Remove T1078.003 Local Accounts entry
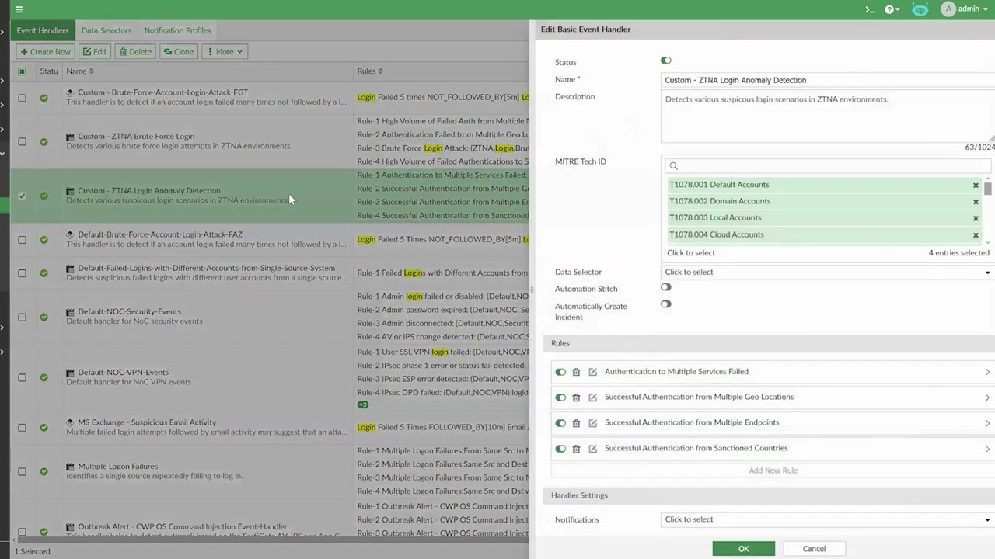The width and height of the screenshot is (995, 559). [x=976, y=218]
